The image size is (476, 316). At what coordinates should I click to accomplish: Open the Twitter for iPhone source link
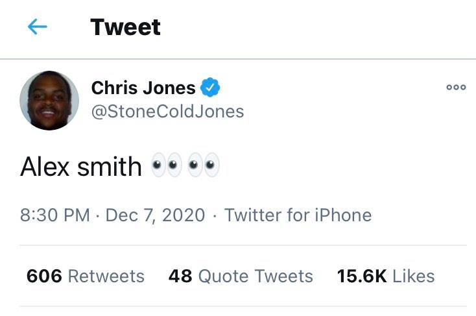[x=298, y=215]
